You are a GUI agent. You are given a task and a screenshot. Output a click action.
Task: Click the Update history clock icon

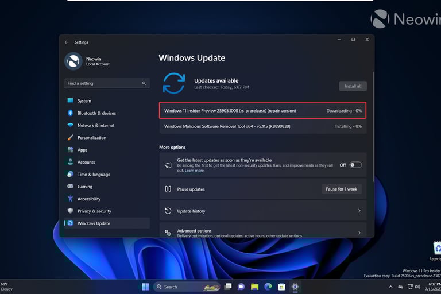click(168, 211)
